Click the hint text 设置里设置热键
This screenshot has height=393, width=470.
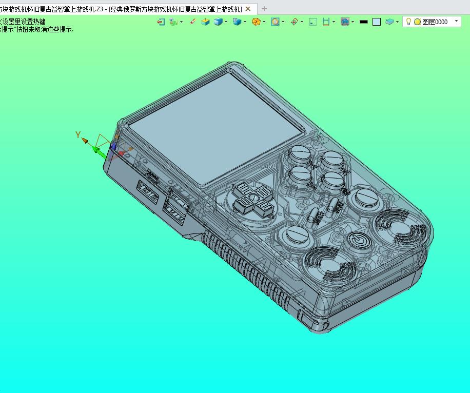[24, 22]
